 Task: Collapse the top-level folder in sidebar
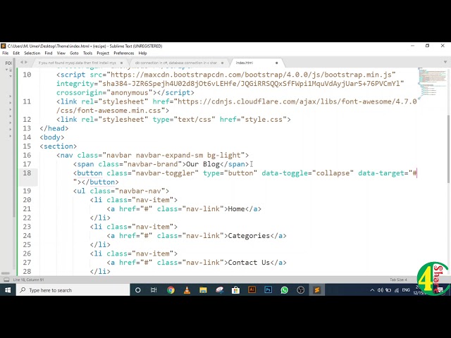[x=6, y=70]
